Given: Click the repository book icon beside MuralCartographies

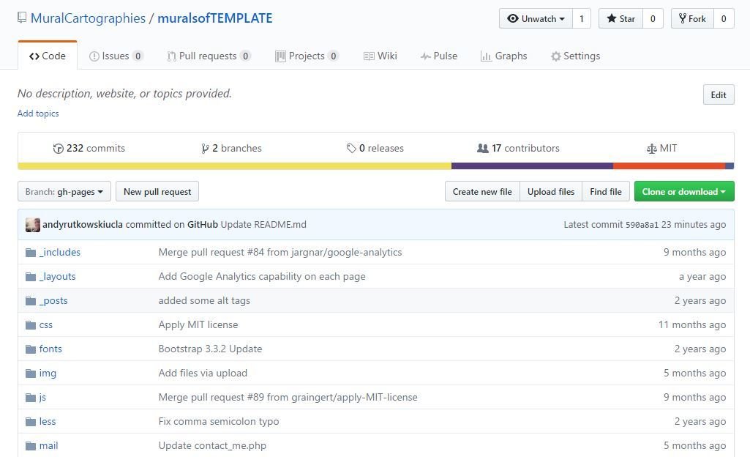Looking at the screenshot, I should pyautogui.click(x=21, y=18).
